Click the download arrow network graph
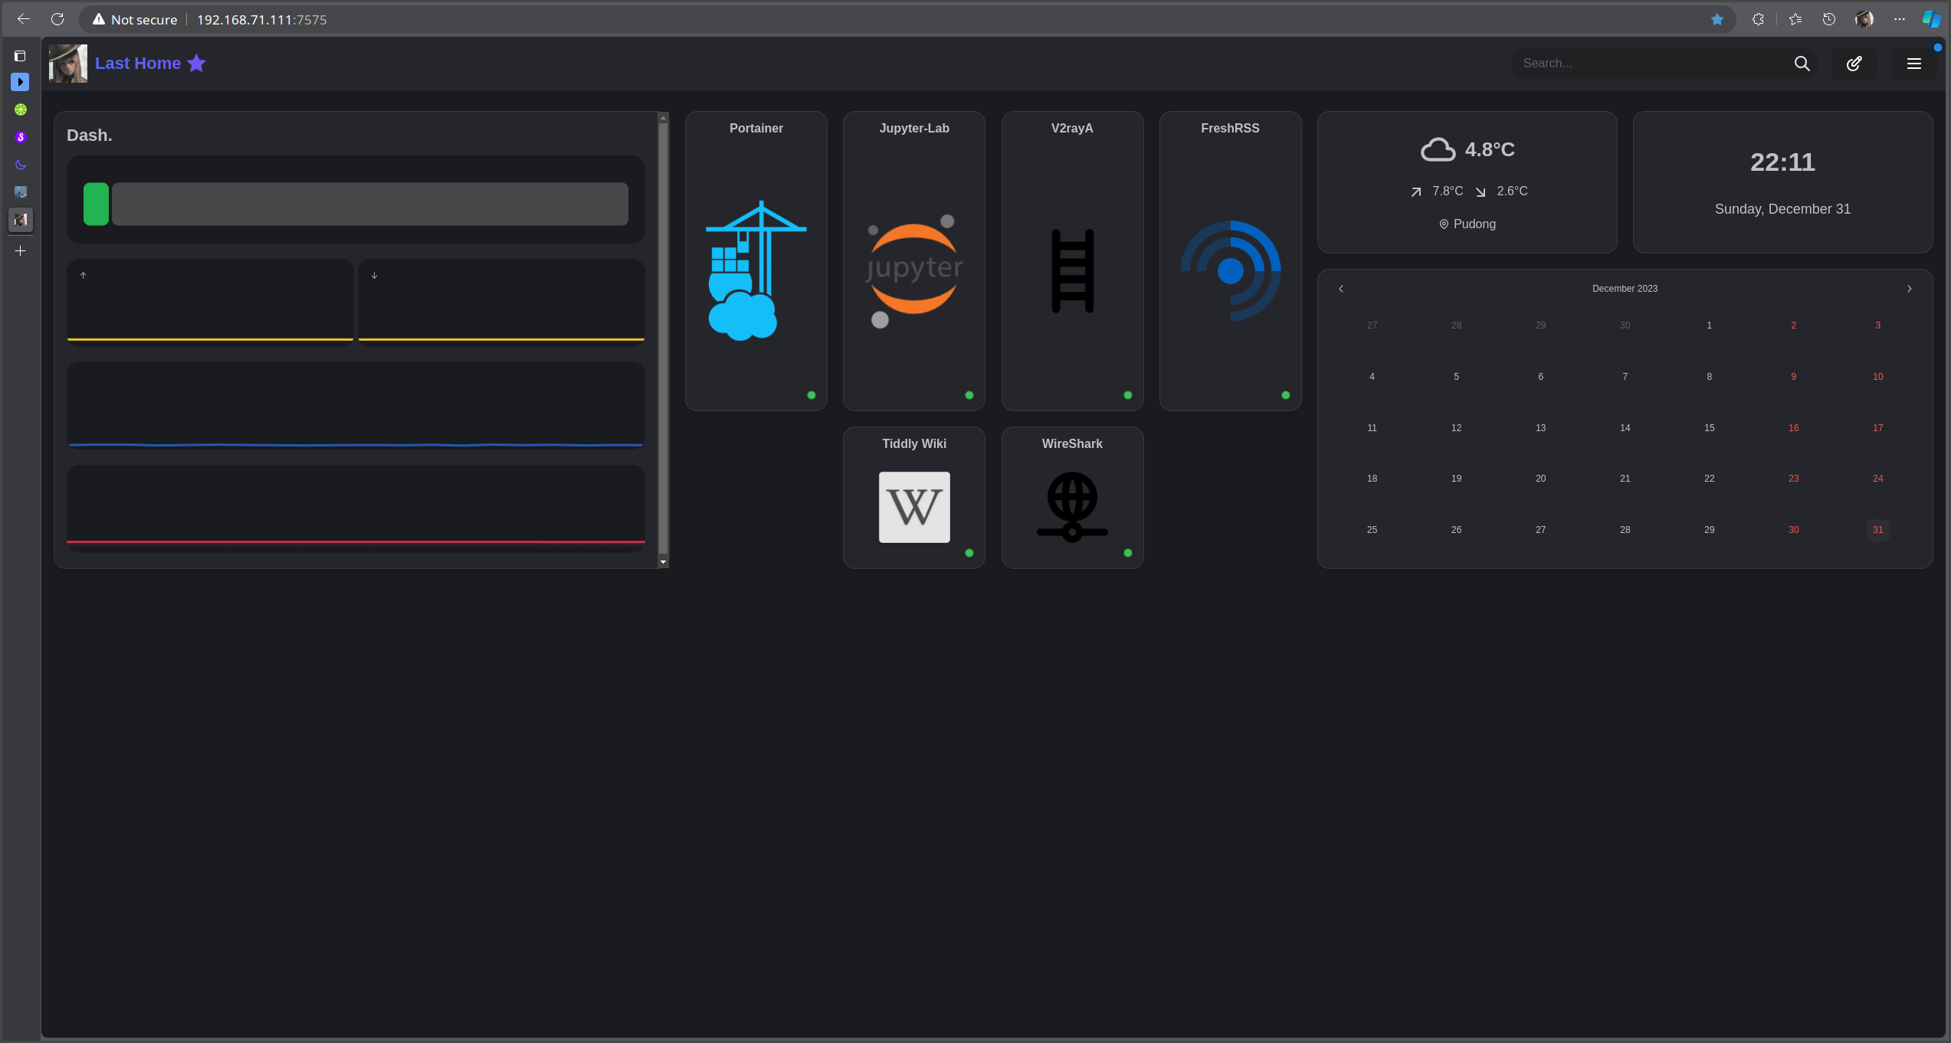This screenshot has width=1951, height=1043. [x=501, y=302]
